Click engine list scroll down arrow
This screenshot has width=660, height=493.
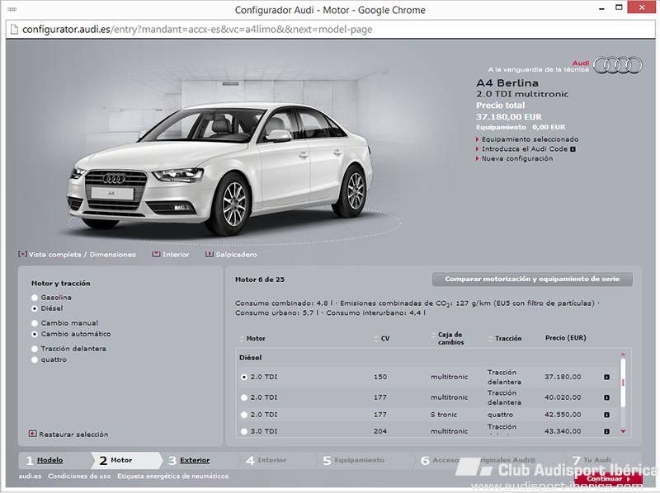point(623,432)
